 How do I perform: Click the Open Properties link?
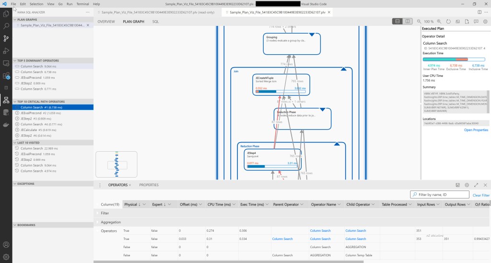476,130
